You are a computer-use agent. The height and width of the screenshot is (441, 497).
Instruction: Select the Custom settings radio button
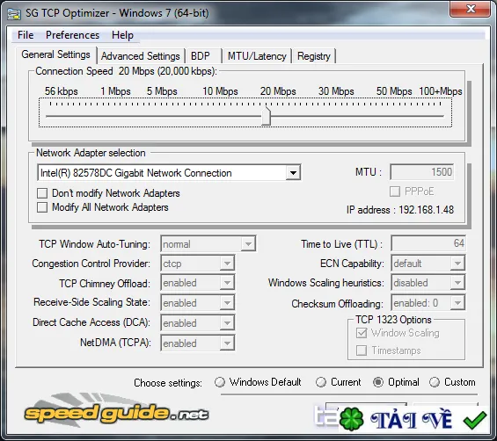pos(435,382)
